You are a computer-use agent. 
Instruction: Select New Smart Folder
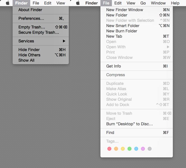pyautogui.click(x=123, y=26)
